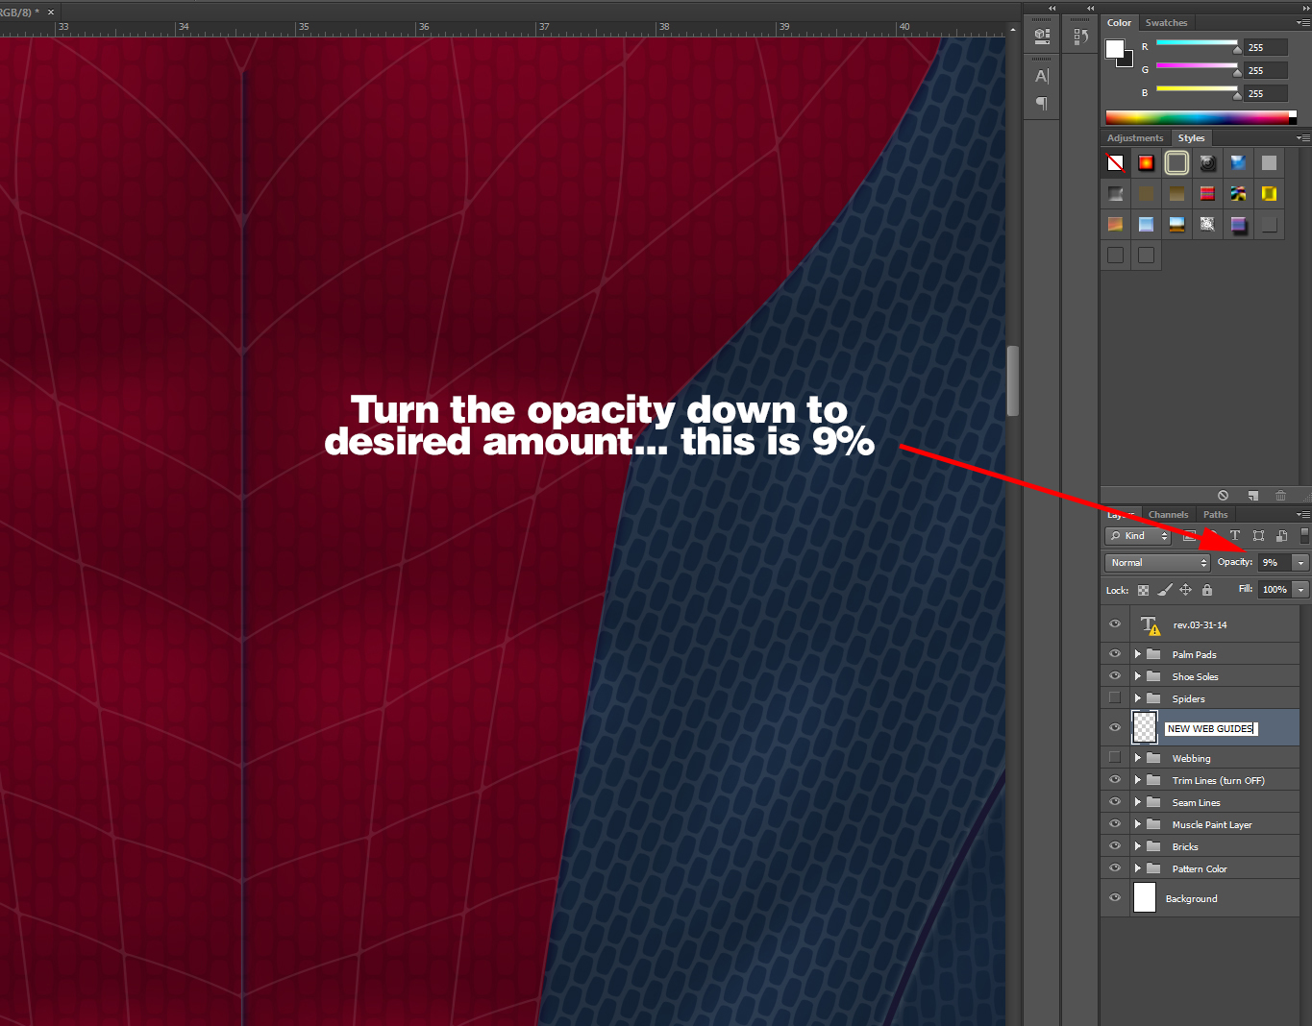Toggle the layer filtering on/off switch
1312x1026 pixels.
[1304, 536]
